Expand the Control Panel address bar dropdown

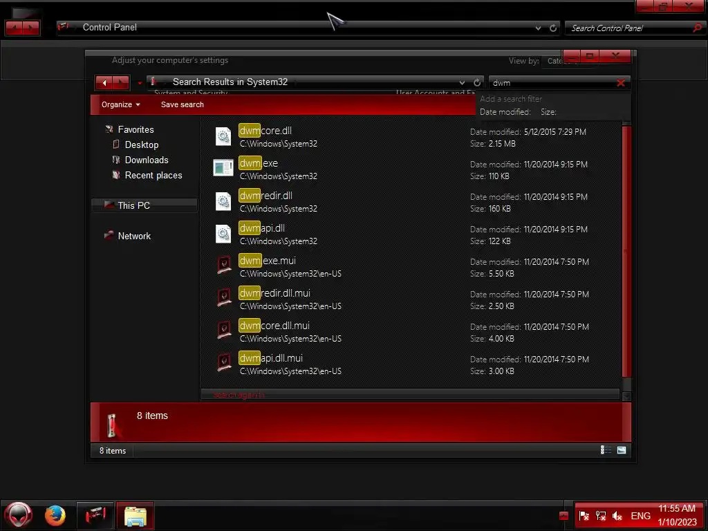click(538, 28)
